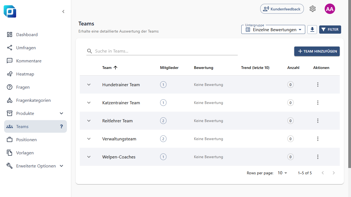Open the Fragen page
351x197 pixels.
pos(35,87)
